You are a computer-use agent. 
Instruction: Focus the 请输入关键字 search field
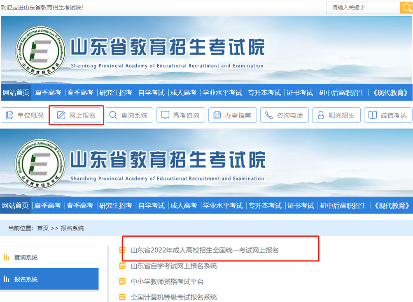[x=363, y=8]
